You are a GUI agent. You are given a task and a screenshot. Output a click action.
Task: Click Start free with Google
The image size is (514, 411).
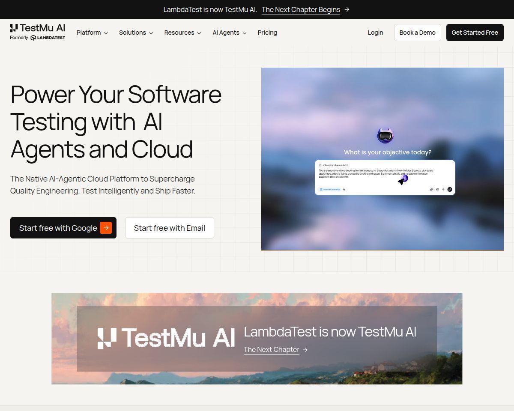click(63, 228)
